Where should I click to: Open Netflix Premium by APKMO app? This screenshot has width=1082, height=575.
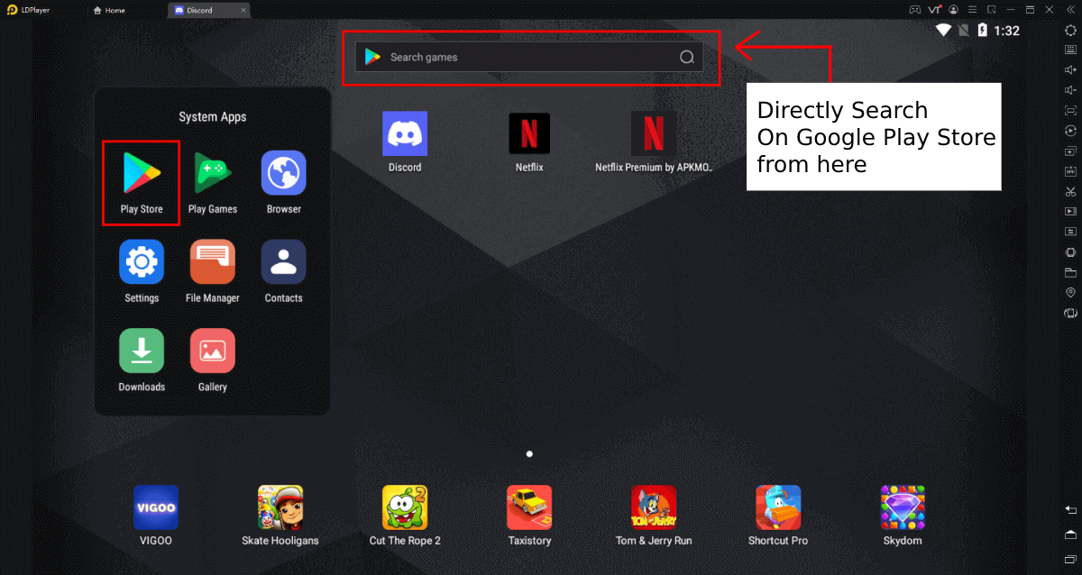[654, 133]
